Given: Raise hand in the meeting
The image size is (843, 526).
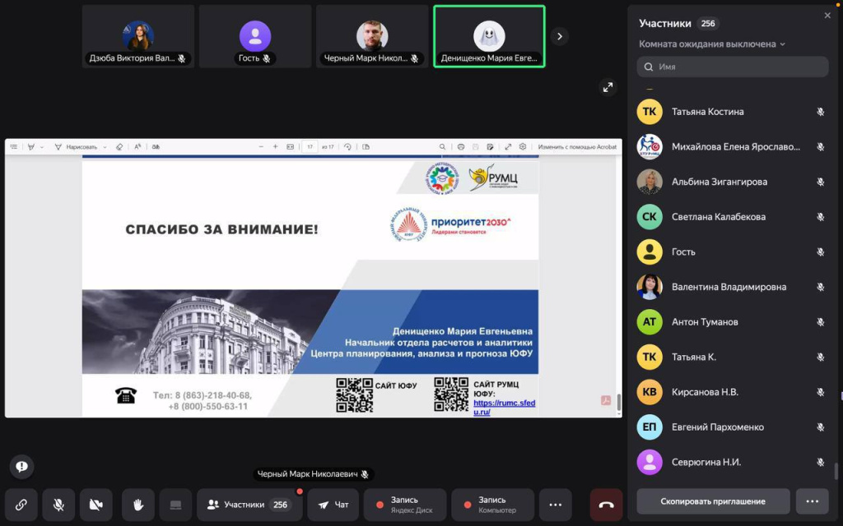Looking at the screenshot, I should (x=138, y=505).
